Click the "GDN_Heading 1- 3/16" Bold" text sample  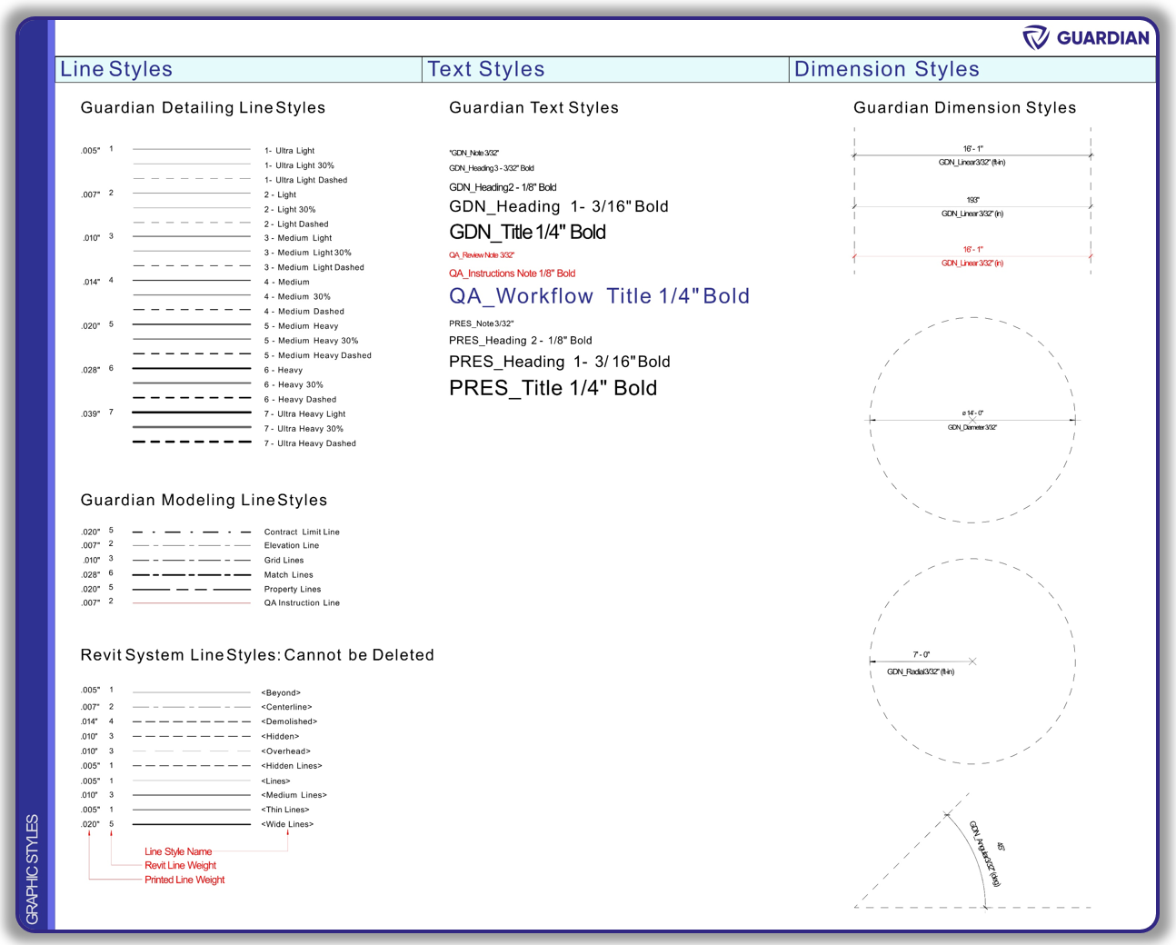click(x=559, y=207)
